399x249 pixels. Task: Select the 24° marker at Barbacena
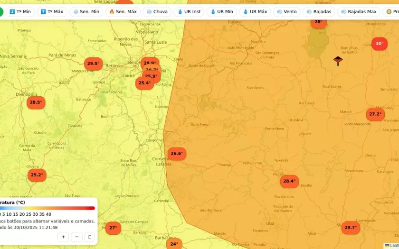174,244
